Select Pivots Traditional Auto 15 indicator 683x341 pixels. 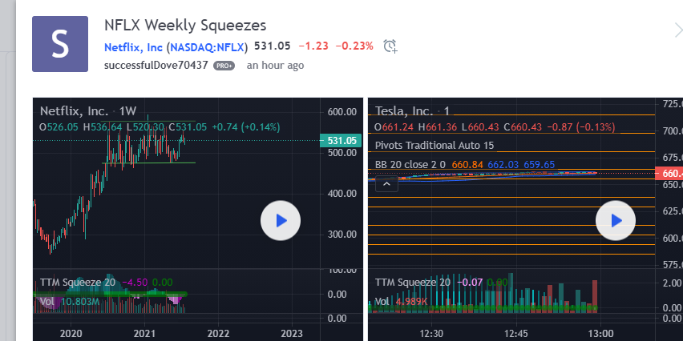click(434, 145)
